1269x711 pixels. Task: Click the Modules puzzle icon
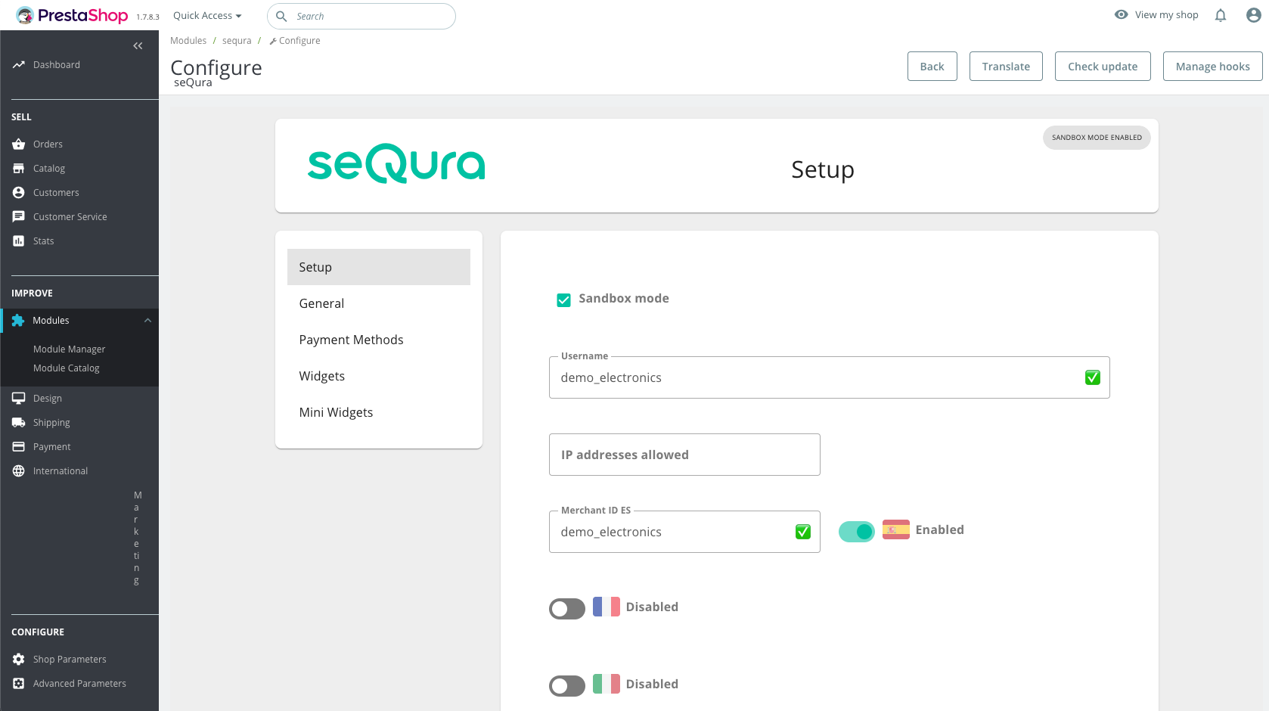(18, 321)
